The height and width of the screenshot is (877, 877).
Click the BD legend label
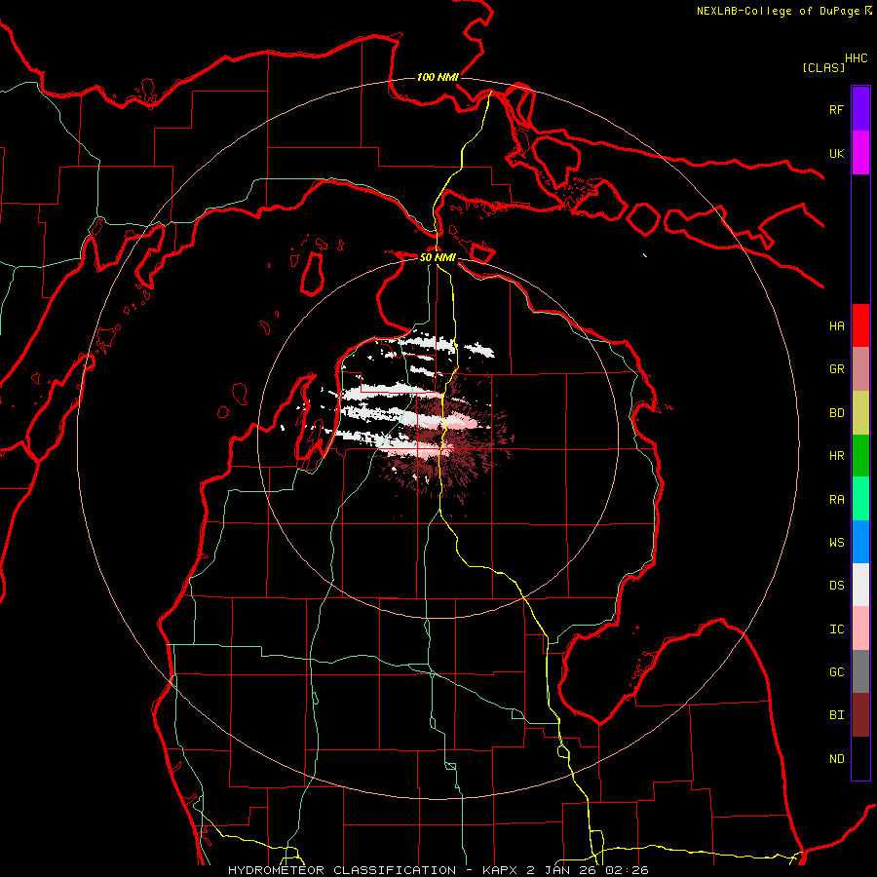tap(836, 413)
